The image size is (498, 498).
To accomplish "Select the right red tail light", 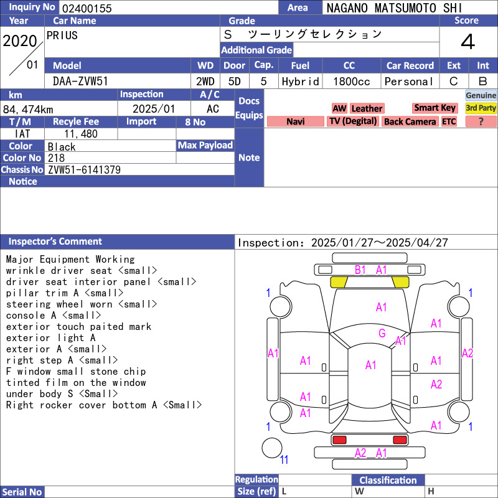I will [400, 440].
